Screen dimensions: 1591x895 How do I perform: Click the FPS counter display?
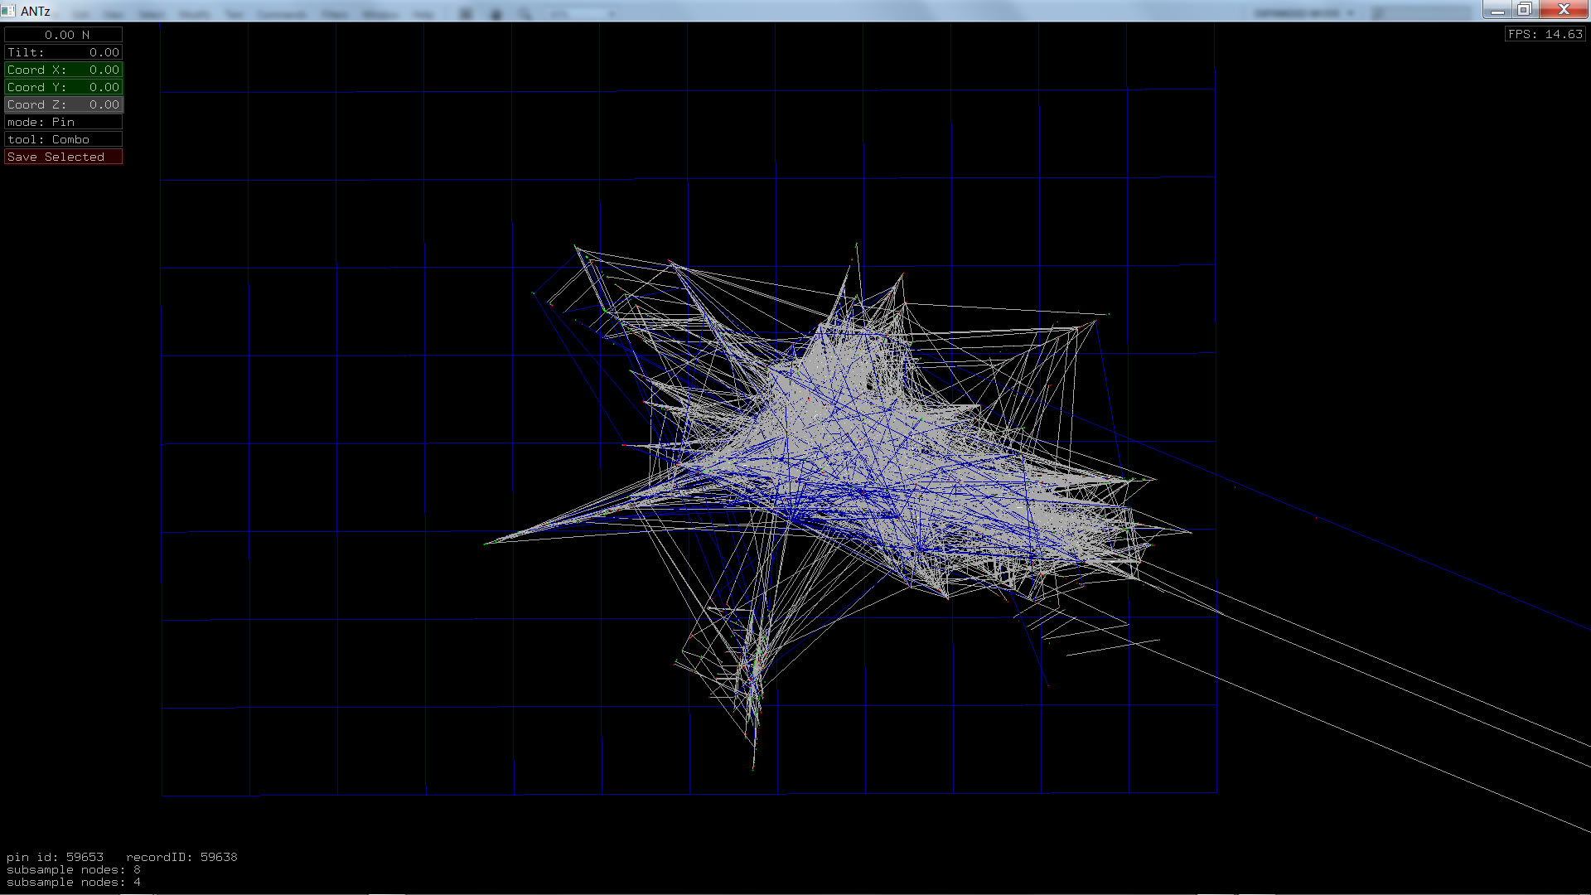(1545, 34)
